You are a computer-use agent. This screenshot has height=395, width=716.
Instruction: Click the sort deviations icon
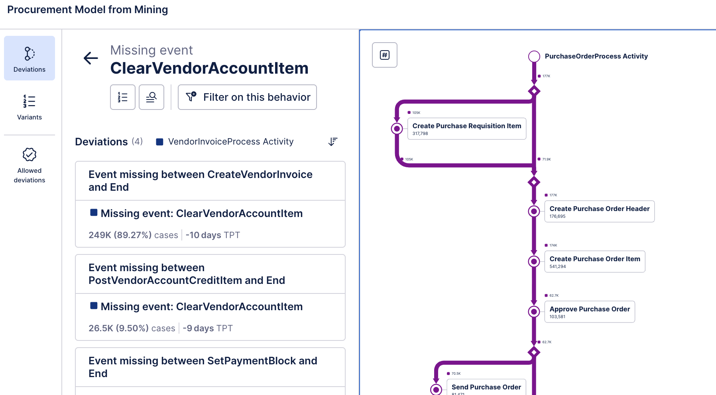(x=333, y=142)
